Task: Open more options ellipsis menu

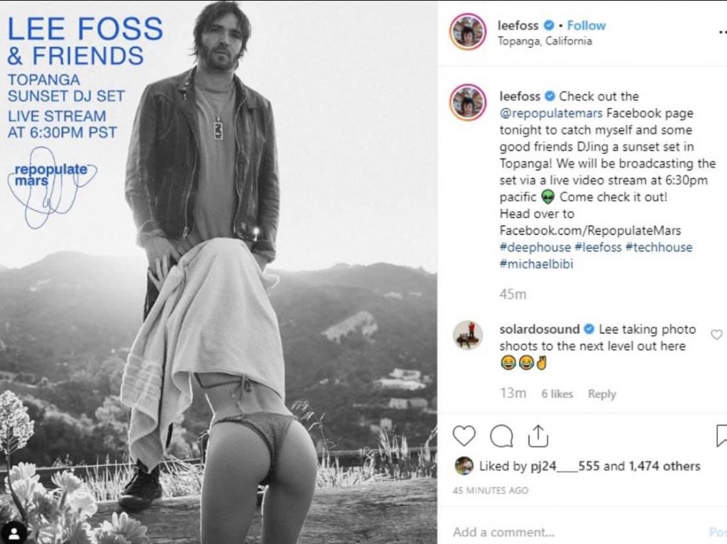Action: (722, 32)
